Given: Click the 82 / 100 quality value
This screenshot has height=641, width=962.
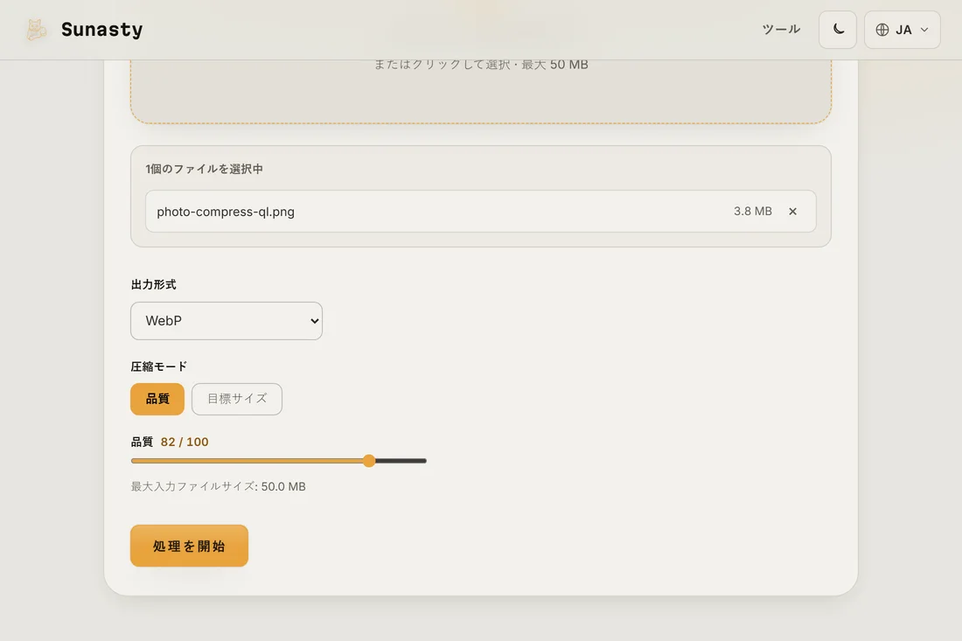Looking at the screenshot, I should [x=184, y=442].
